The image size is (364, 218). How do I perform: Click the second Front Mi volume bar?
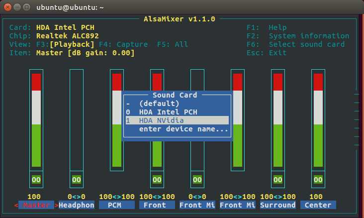click(x=238, y=120)
